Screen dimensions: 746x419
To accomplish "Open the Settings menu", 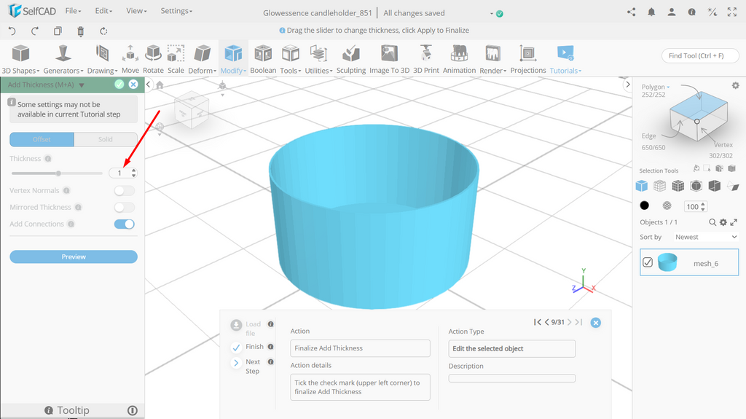I will 176,10.
